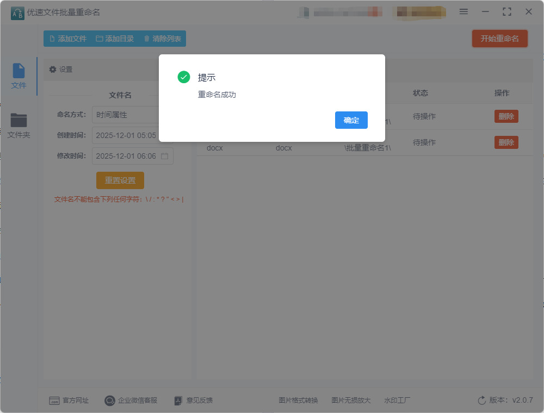The width and height of the screenshot is (544, 413).
Task: Click the 添加目录 button
Action: click(115, 39)
